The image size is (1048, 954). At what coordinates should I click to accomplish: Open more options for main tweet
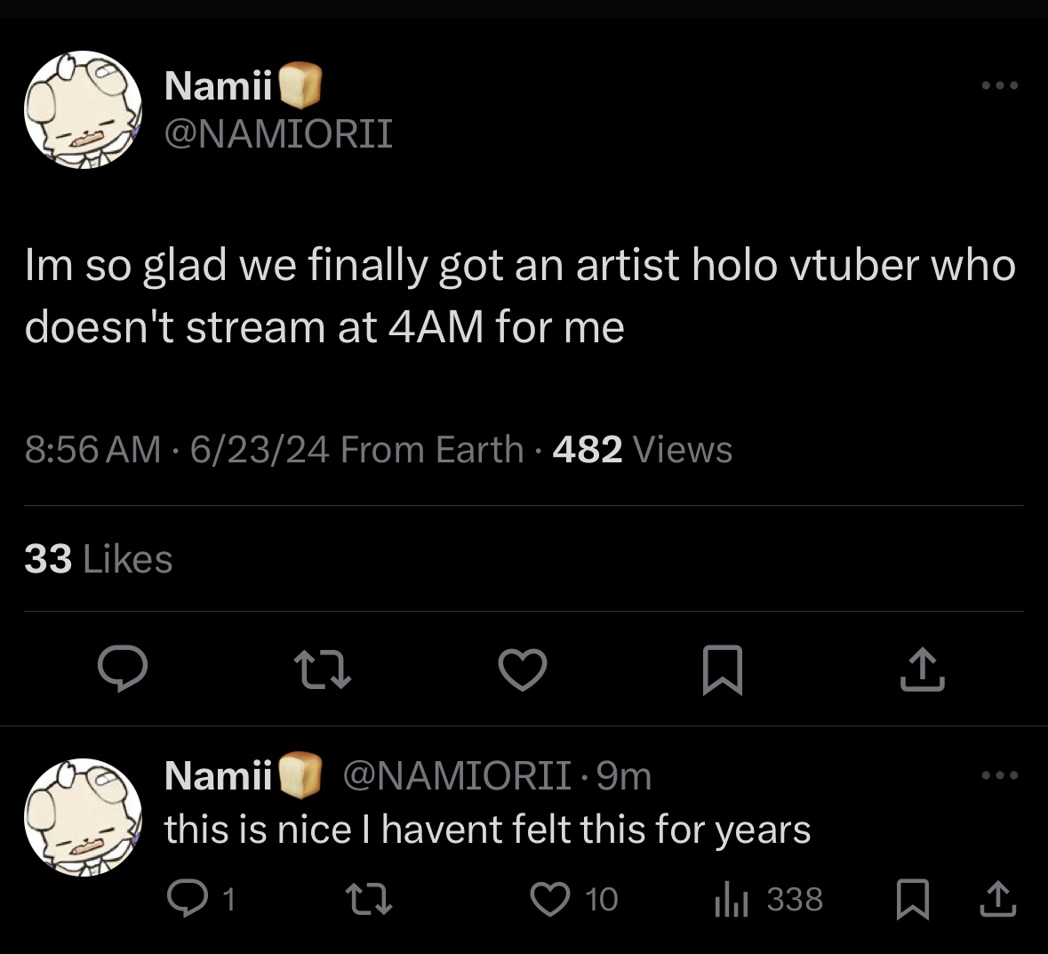coord(1000,86)
